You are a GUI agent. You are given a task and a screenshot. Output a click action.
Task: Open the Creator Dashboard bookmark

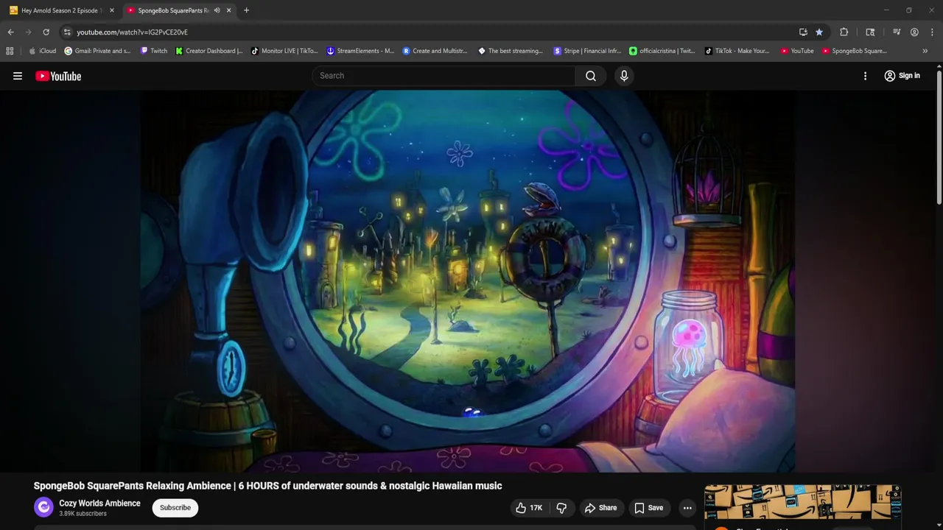(209, 51)
